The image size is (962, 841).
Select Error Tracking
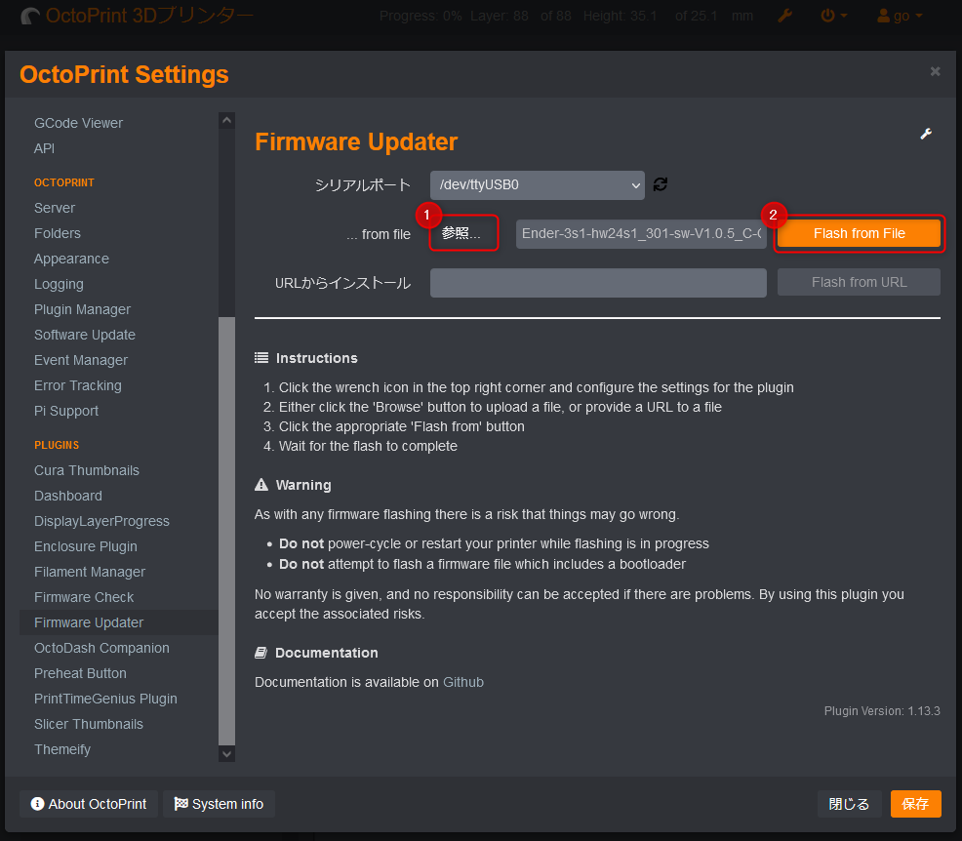[x=78, y=385]
